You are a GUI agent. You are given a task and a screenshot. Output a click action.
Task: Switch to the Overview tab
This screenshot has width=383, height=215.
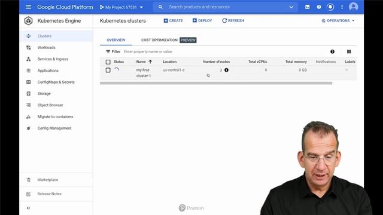pos(116,40)
